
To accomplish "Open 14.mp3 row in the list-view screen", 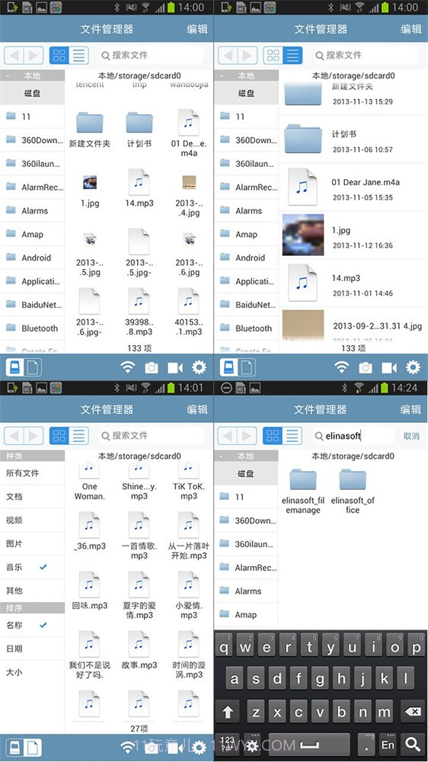I will 353,283.
